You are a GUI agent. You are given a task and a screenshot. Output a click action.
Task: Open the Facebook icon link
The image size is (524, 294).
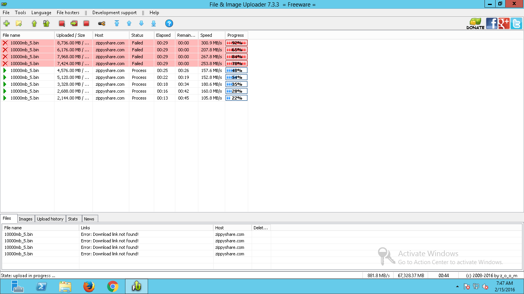point(492,23)
